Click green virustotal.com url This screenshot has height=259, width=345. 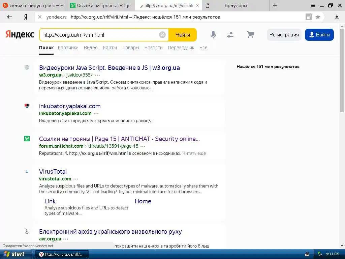click(x=55, y=179)
